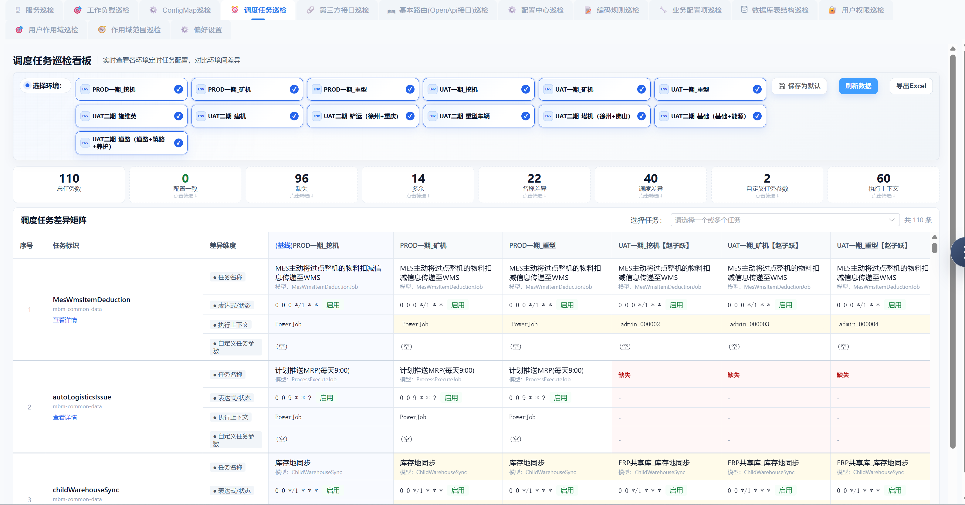Uncheck the PROD一期_矿机 environment
The width and height of the screenshot is (965, 505).
click(294, 89)
